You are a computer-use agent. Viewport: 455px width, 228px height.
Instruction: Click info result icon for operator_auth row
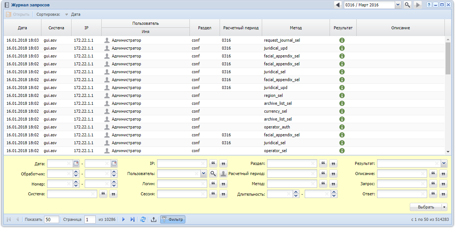pyautogui.click(x=342, y=127)
